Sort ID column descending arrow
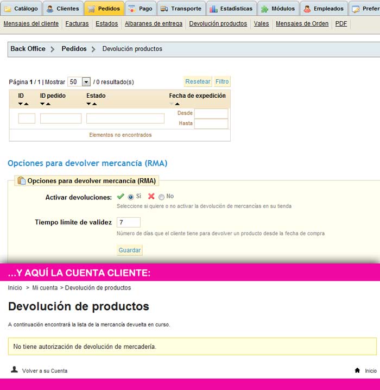Screen dimensions: 380x390 [21, 104]
